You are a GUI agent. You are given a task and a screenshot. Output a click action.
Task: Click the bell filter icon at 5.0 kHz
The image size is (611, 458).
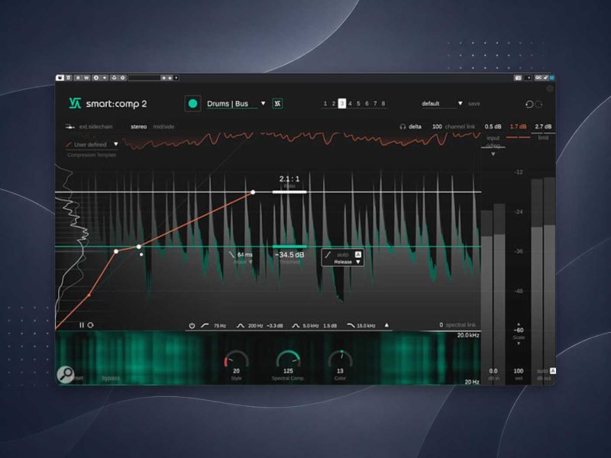coord(296,325)
